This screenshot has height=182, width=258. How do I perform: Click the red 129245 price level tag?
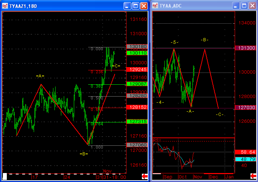click(136, 69)
